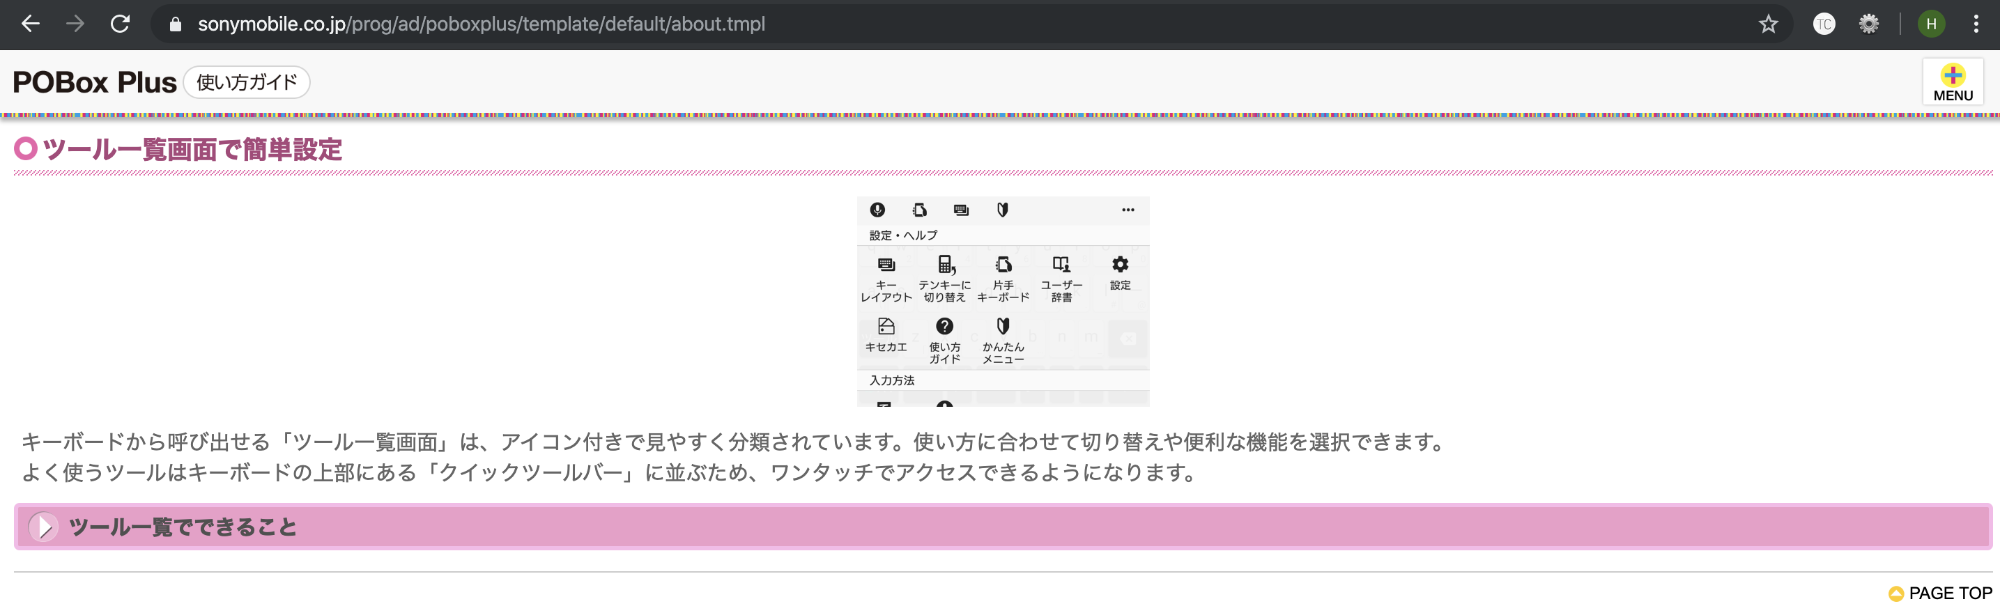Viewport: 2000px width, 613px height.
Task: Click the keyboard tool list screenshot
Action: tap(1003, 301)
